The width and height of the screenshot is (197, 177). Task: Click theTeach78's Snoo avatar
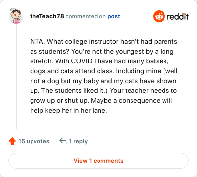pyautogui.click(x=16, y=16)
